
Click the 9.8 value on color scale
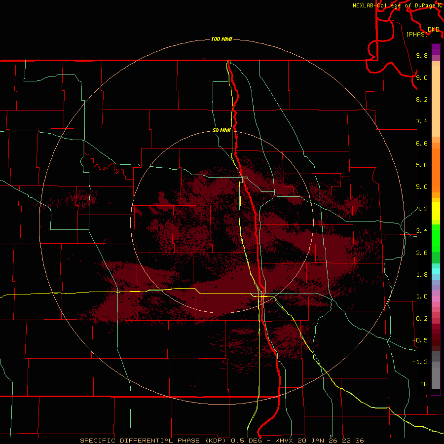(x=422, y=55)
